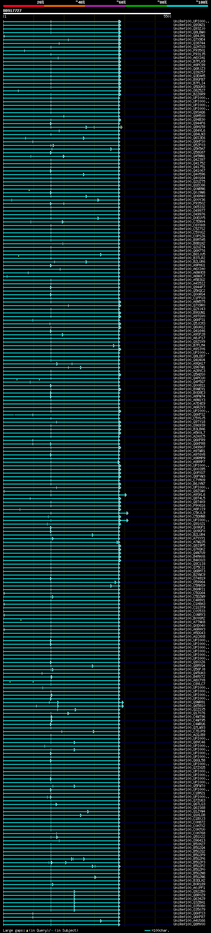
Task: Click the query length label 550
Action: [166, 16]
